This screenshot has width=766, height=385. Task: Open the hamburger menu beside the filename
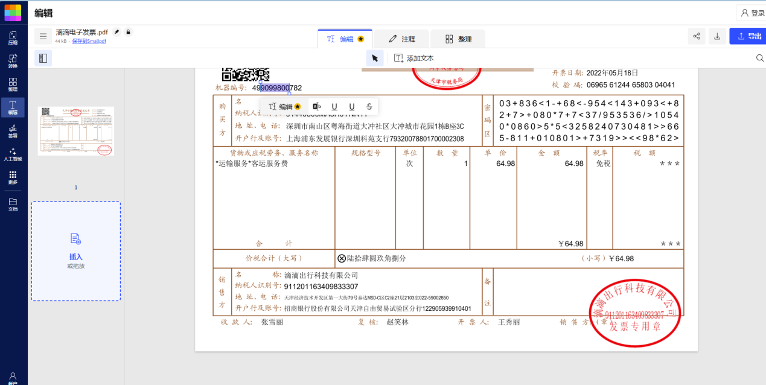tap(43, 36)
